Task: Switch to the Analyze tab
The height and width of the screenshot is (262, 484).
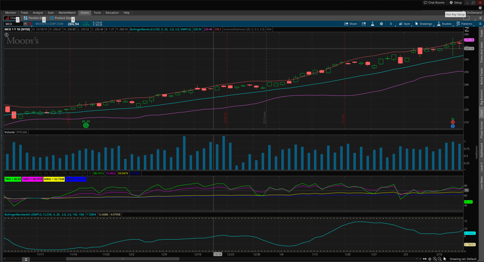Action: pos(38,12)
